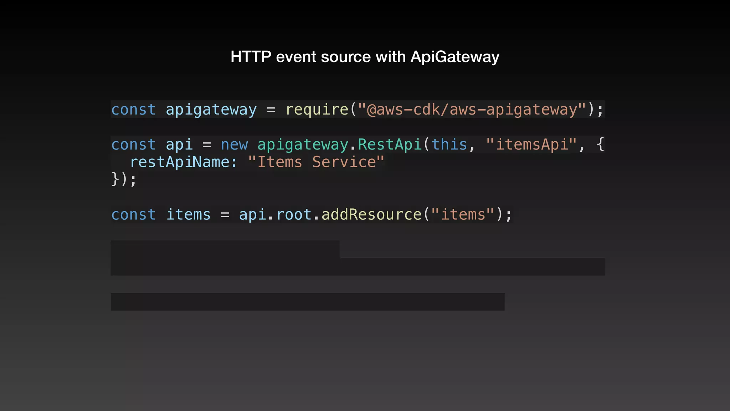Click the "@aws-cdk/aws-apigateway" string
The height and width of the screenshot is (411, 730).
click(472, 109)
